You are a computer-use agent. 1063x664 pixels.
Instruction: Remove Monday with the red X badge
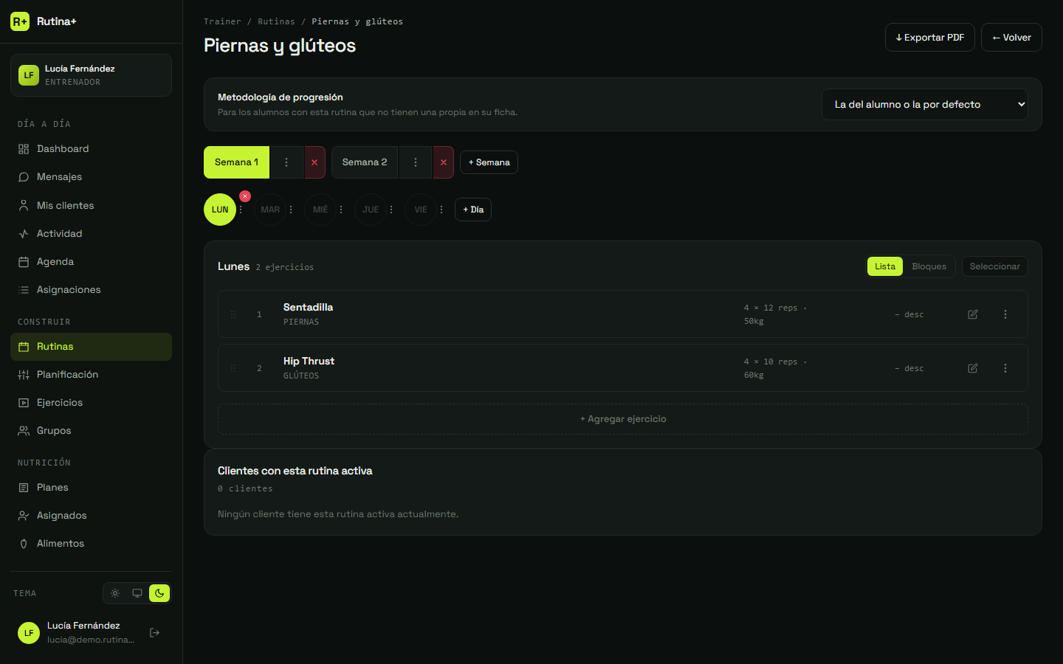click(245, 196)
